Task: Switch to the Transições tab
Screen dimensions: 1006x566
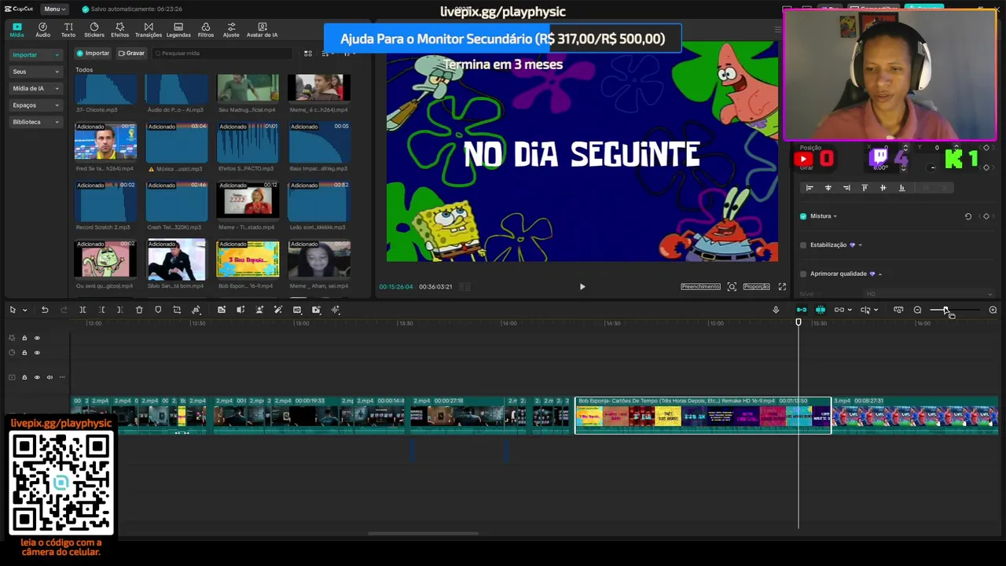Action: tap(149, 30)
